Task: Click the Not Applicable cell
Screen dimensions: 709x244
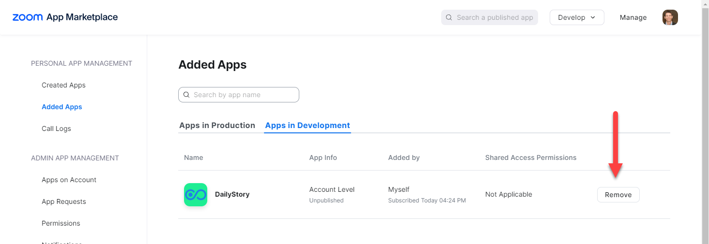Action: click(509, 194)
